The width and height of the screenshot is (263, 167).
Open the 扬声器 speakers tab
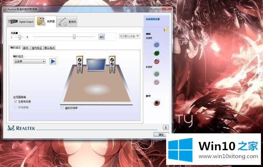pos(45,21)
